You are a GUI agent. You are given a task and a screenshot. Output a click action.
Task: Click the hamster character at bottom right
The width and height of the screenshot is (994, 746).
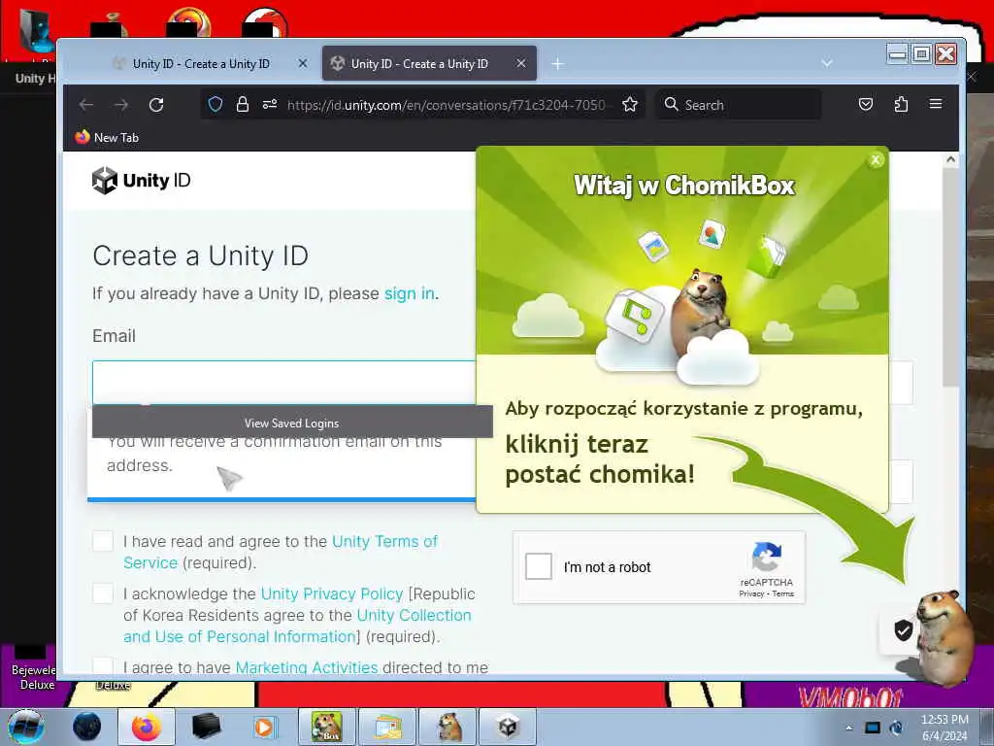point(944,637)
